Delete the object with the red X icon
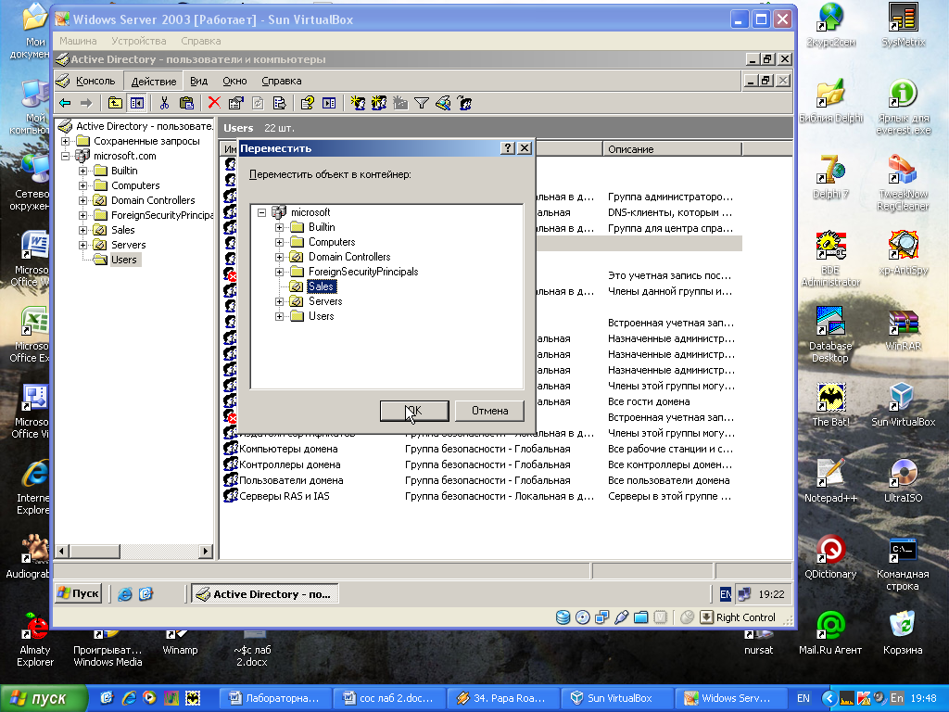The height and width of the screenshot is (712, 949). tap(214, 104)
